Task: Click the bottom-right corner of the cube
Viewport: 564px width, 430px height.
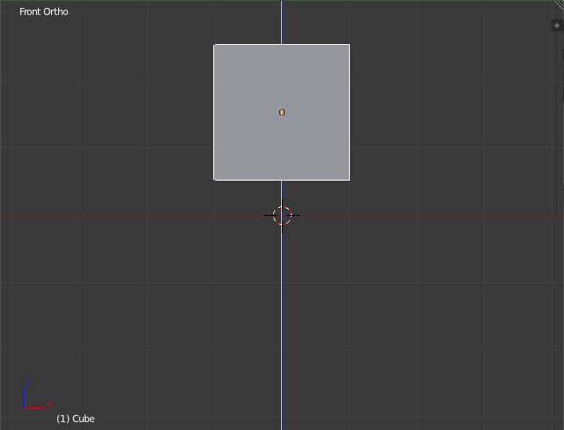Action: click(x=349, y=180)
